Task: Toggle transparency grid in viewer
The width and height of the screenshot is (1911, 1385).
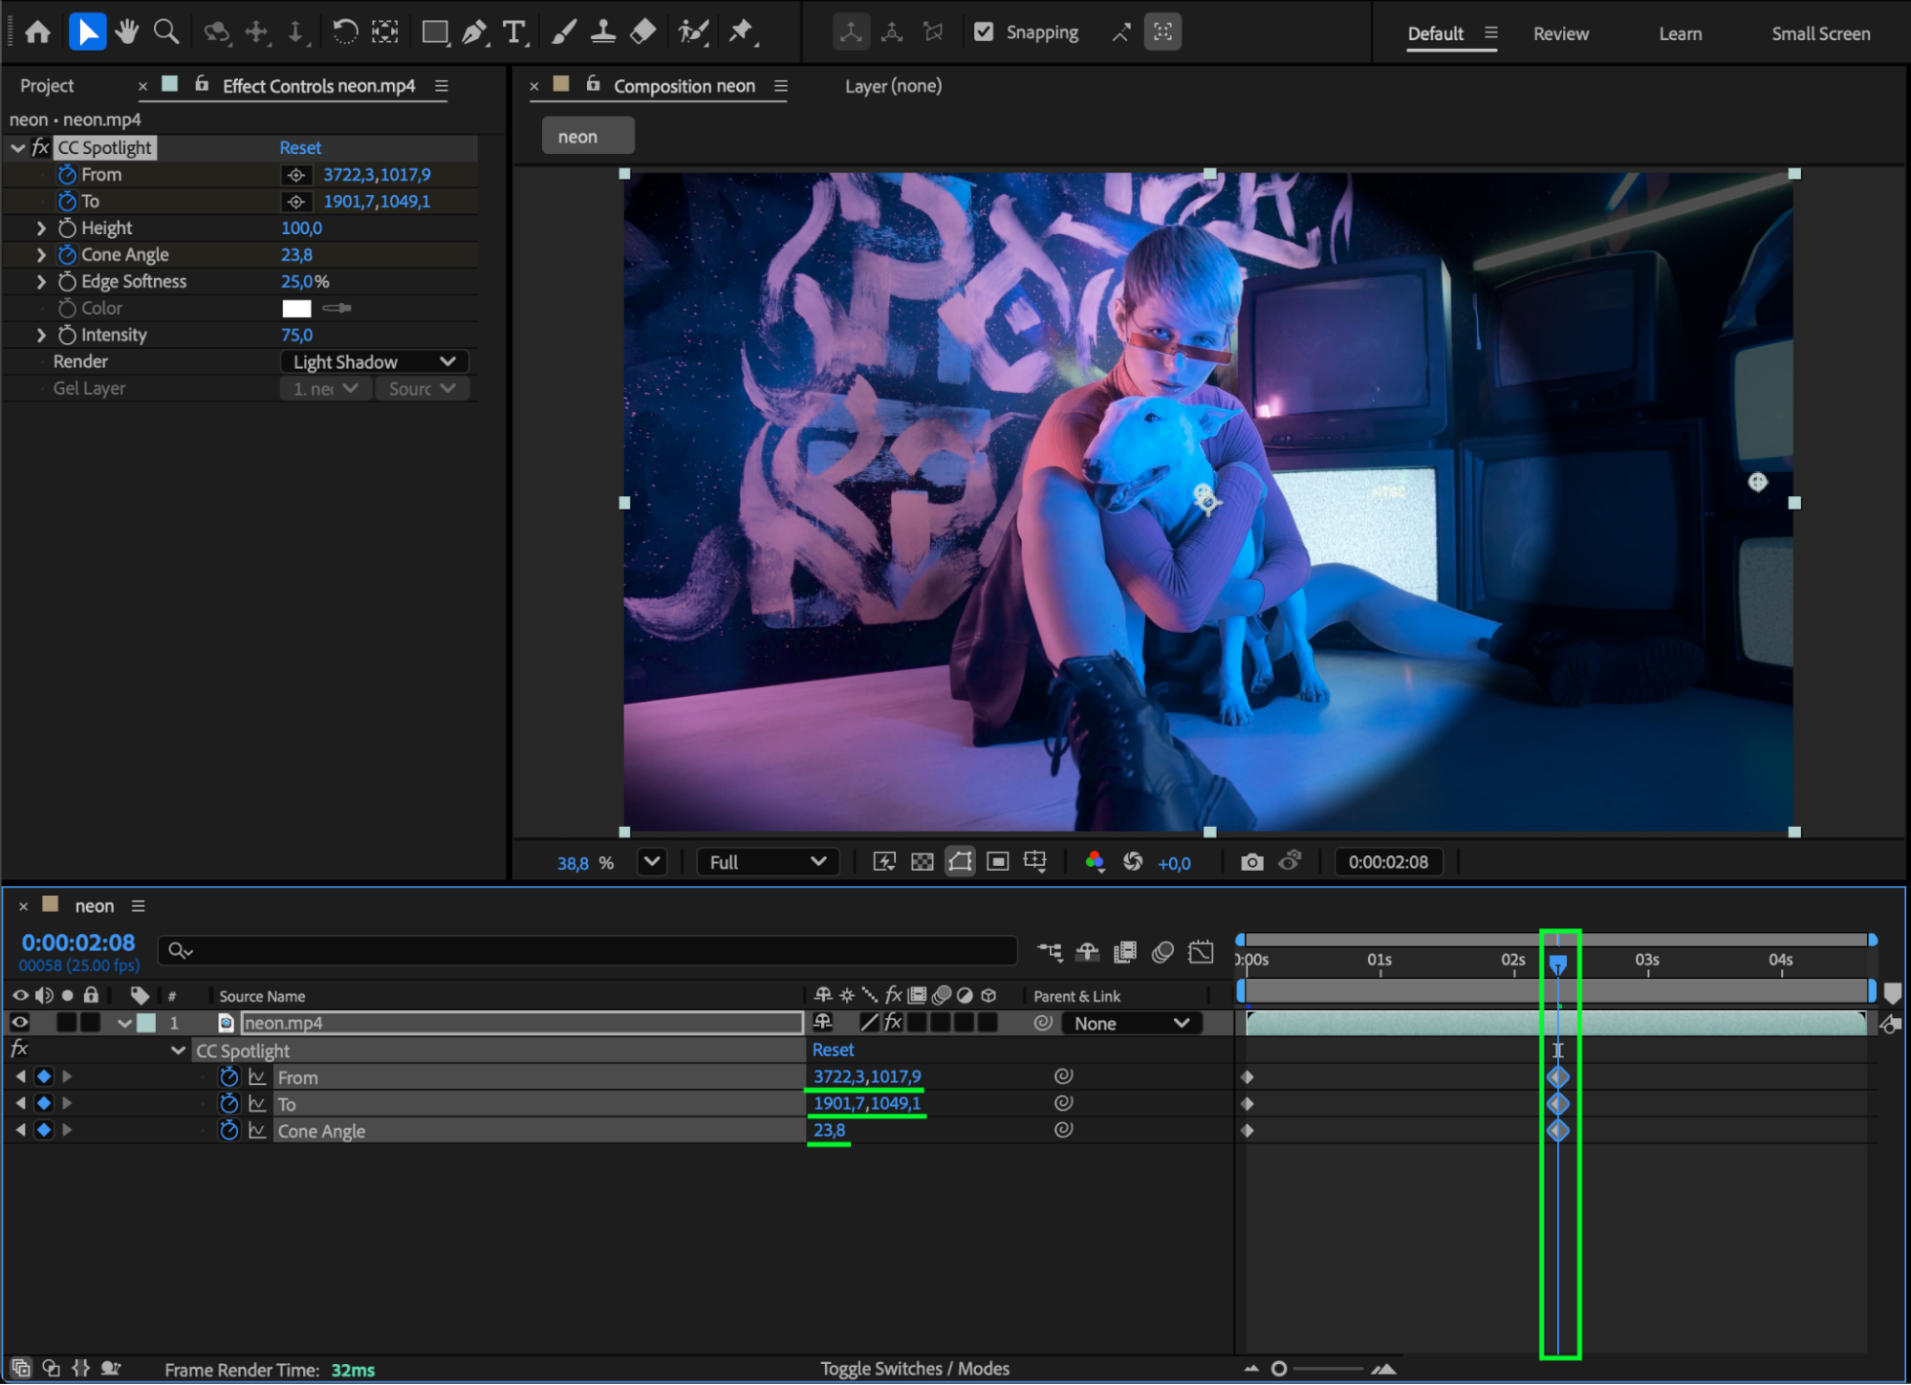Action: (922, 862)
